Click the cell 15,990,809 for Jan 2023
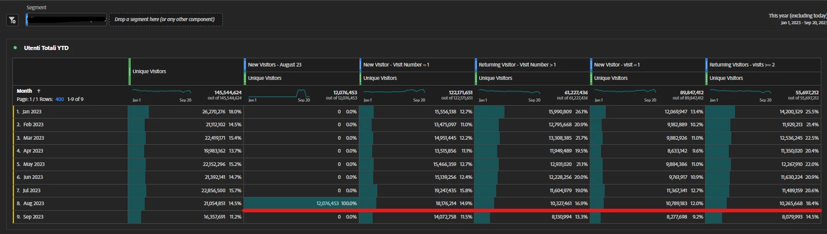This screenshot has width=827, height=234. pos(532,112)
